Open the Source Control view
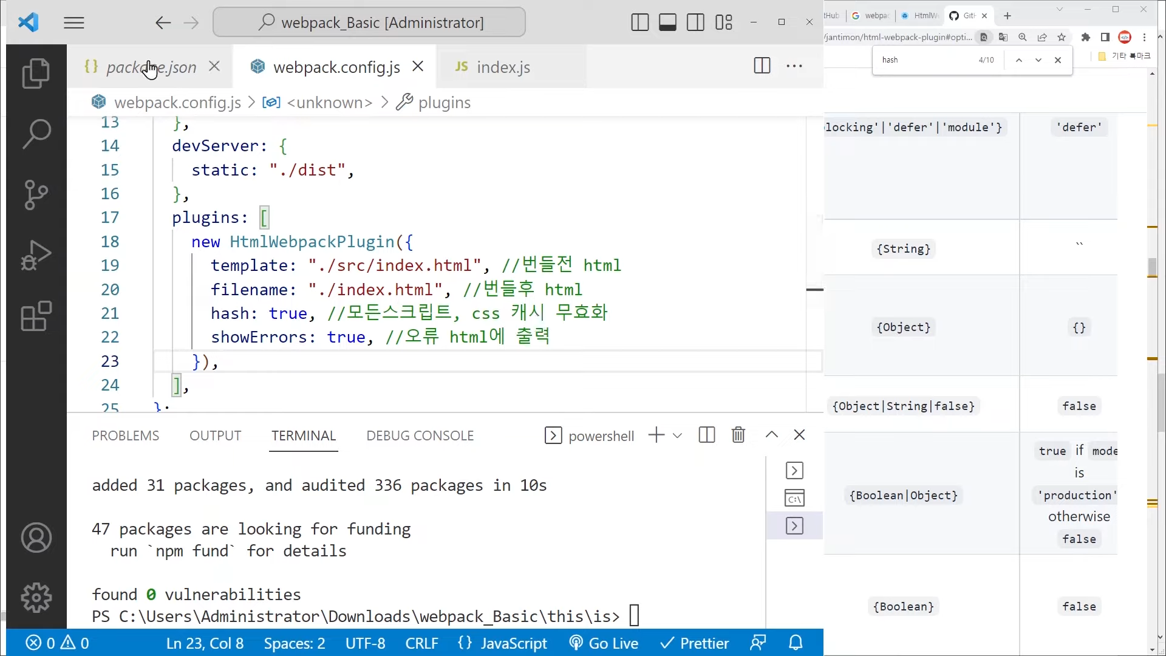The height and width of the screenshot is (656, 1166). tap(36, 194)
